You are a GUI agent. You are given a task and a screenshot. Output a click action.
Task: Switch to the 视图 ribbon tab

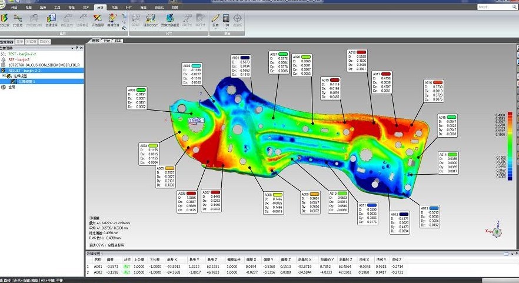click(28, 7)
